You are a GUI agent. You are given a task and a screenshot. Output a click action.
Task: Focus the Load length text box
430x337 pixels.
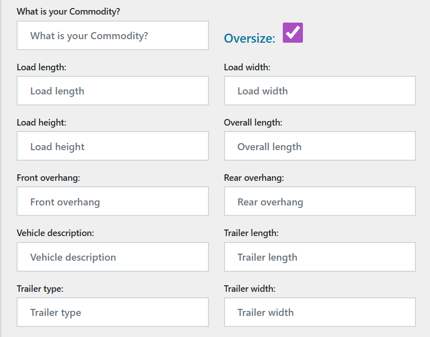(x=113, y=91)
